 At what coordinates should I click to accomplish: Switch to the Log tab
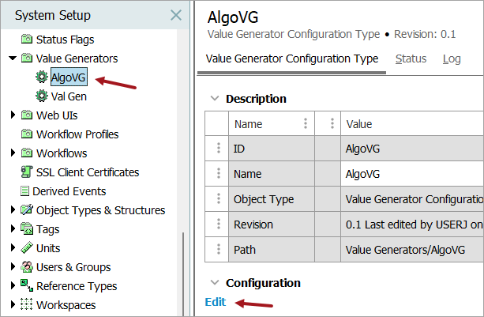click(452, 58)
